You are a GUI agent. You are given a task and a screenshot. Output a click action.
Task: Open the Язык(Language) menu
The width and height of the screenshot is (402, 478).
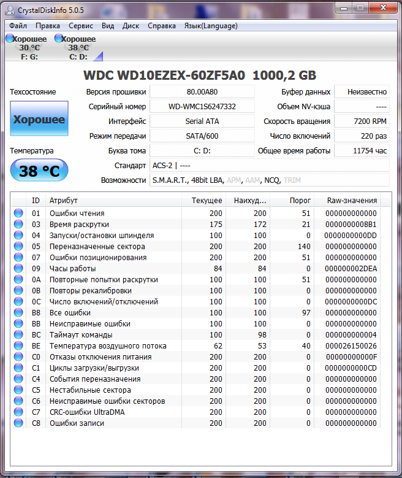point(211,26)
